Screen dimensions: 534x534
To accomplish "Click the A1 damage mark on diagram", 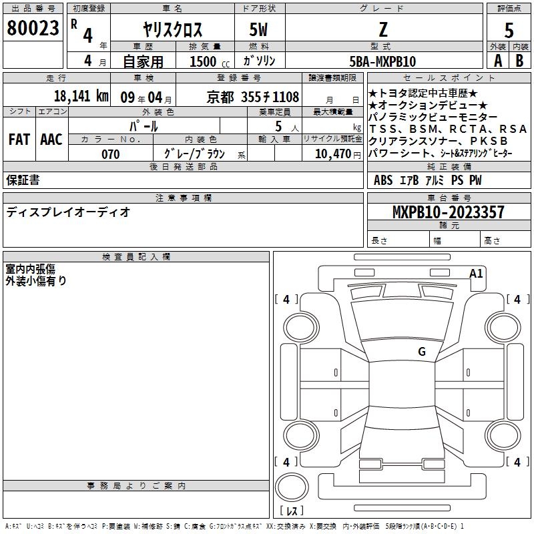I will tap(476, 274).
